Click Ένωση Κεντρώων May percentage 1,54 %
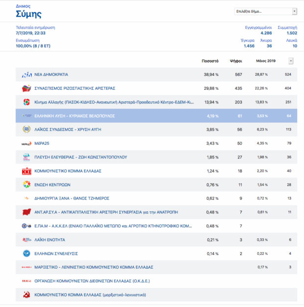304x307 pixels. pos(262,184)
